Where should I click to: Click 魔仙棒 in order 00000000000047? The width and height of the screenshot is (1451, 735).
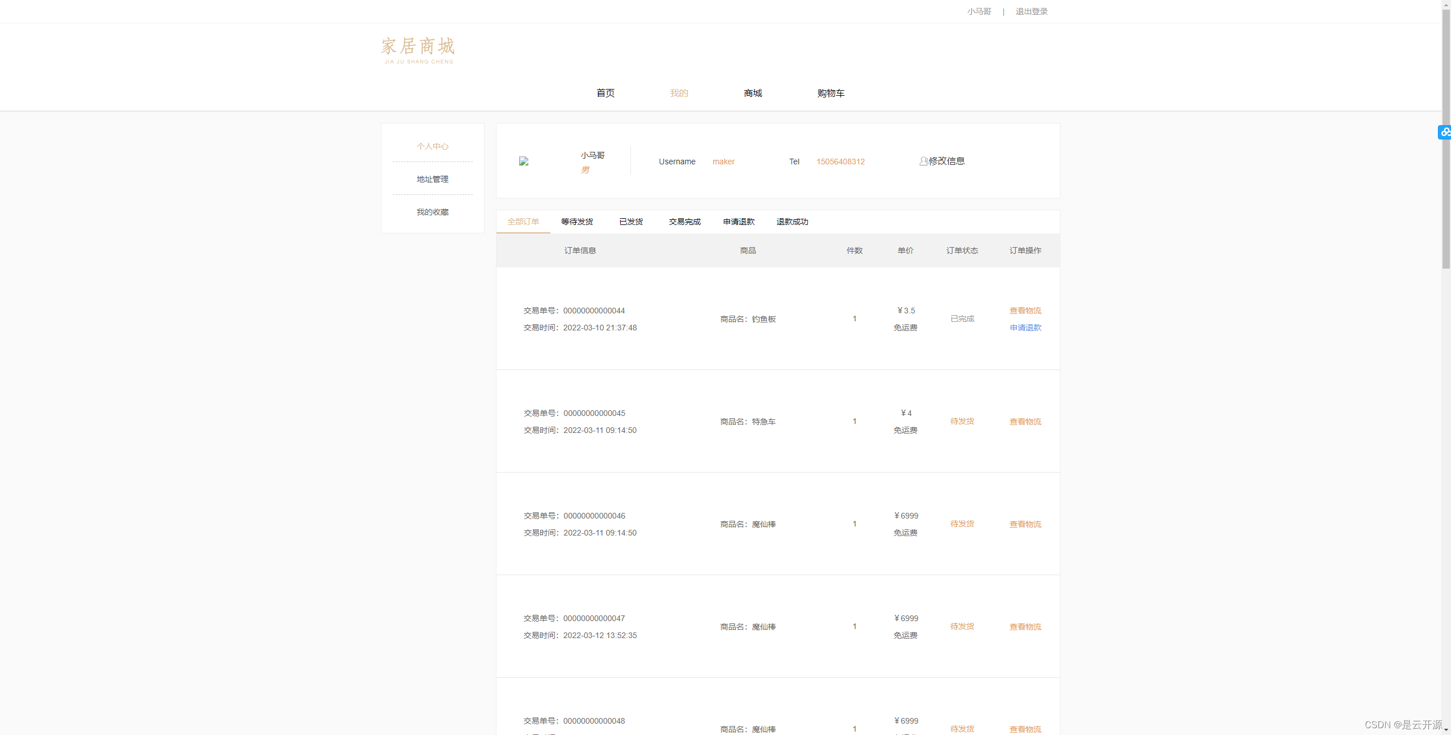point(764,627)
